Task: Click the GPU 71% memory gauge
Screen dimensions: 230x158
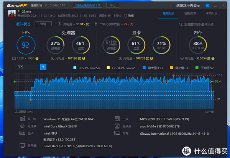Action: tap(161, 45)
